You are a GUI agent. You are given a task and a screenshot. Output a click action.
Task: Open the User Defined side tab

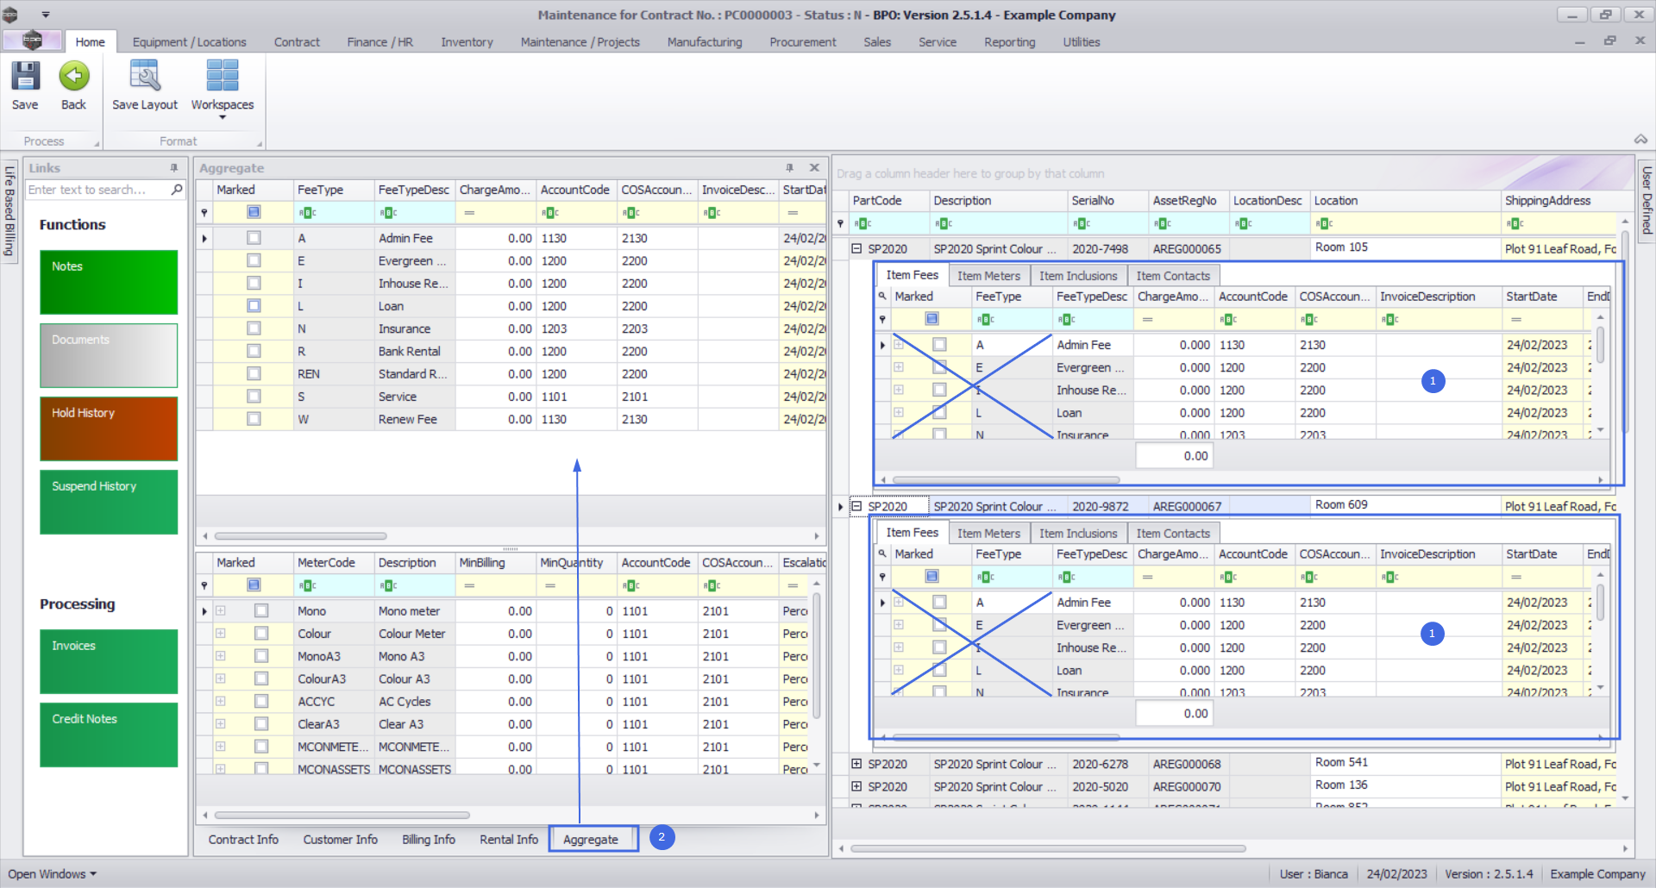(x=1647, y=200)
